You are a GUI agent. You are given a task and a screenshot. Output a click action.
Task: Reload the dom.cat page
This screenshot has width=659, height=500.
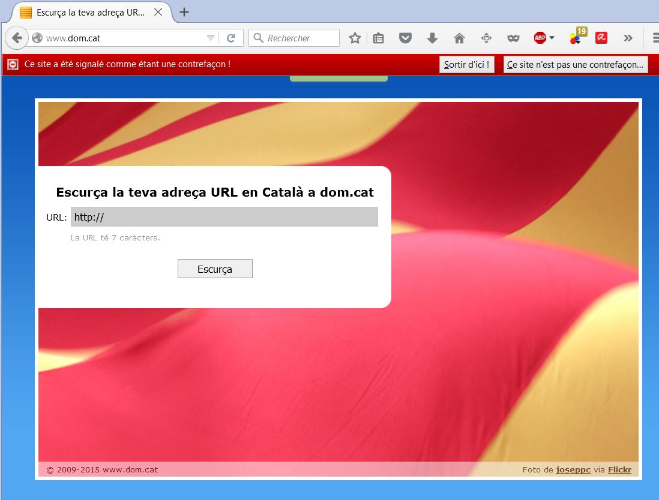coord(230,38)
